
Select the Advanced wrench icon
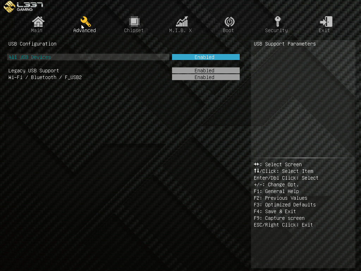86,22
